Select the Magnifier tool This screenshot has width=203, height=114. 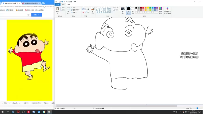(88, 12)
